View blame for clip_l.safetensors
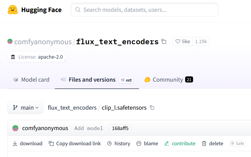The image size is (251, 157). (x=147, y=143)
